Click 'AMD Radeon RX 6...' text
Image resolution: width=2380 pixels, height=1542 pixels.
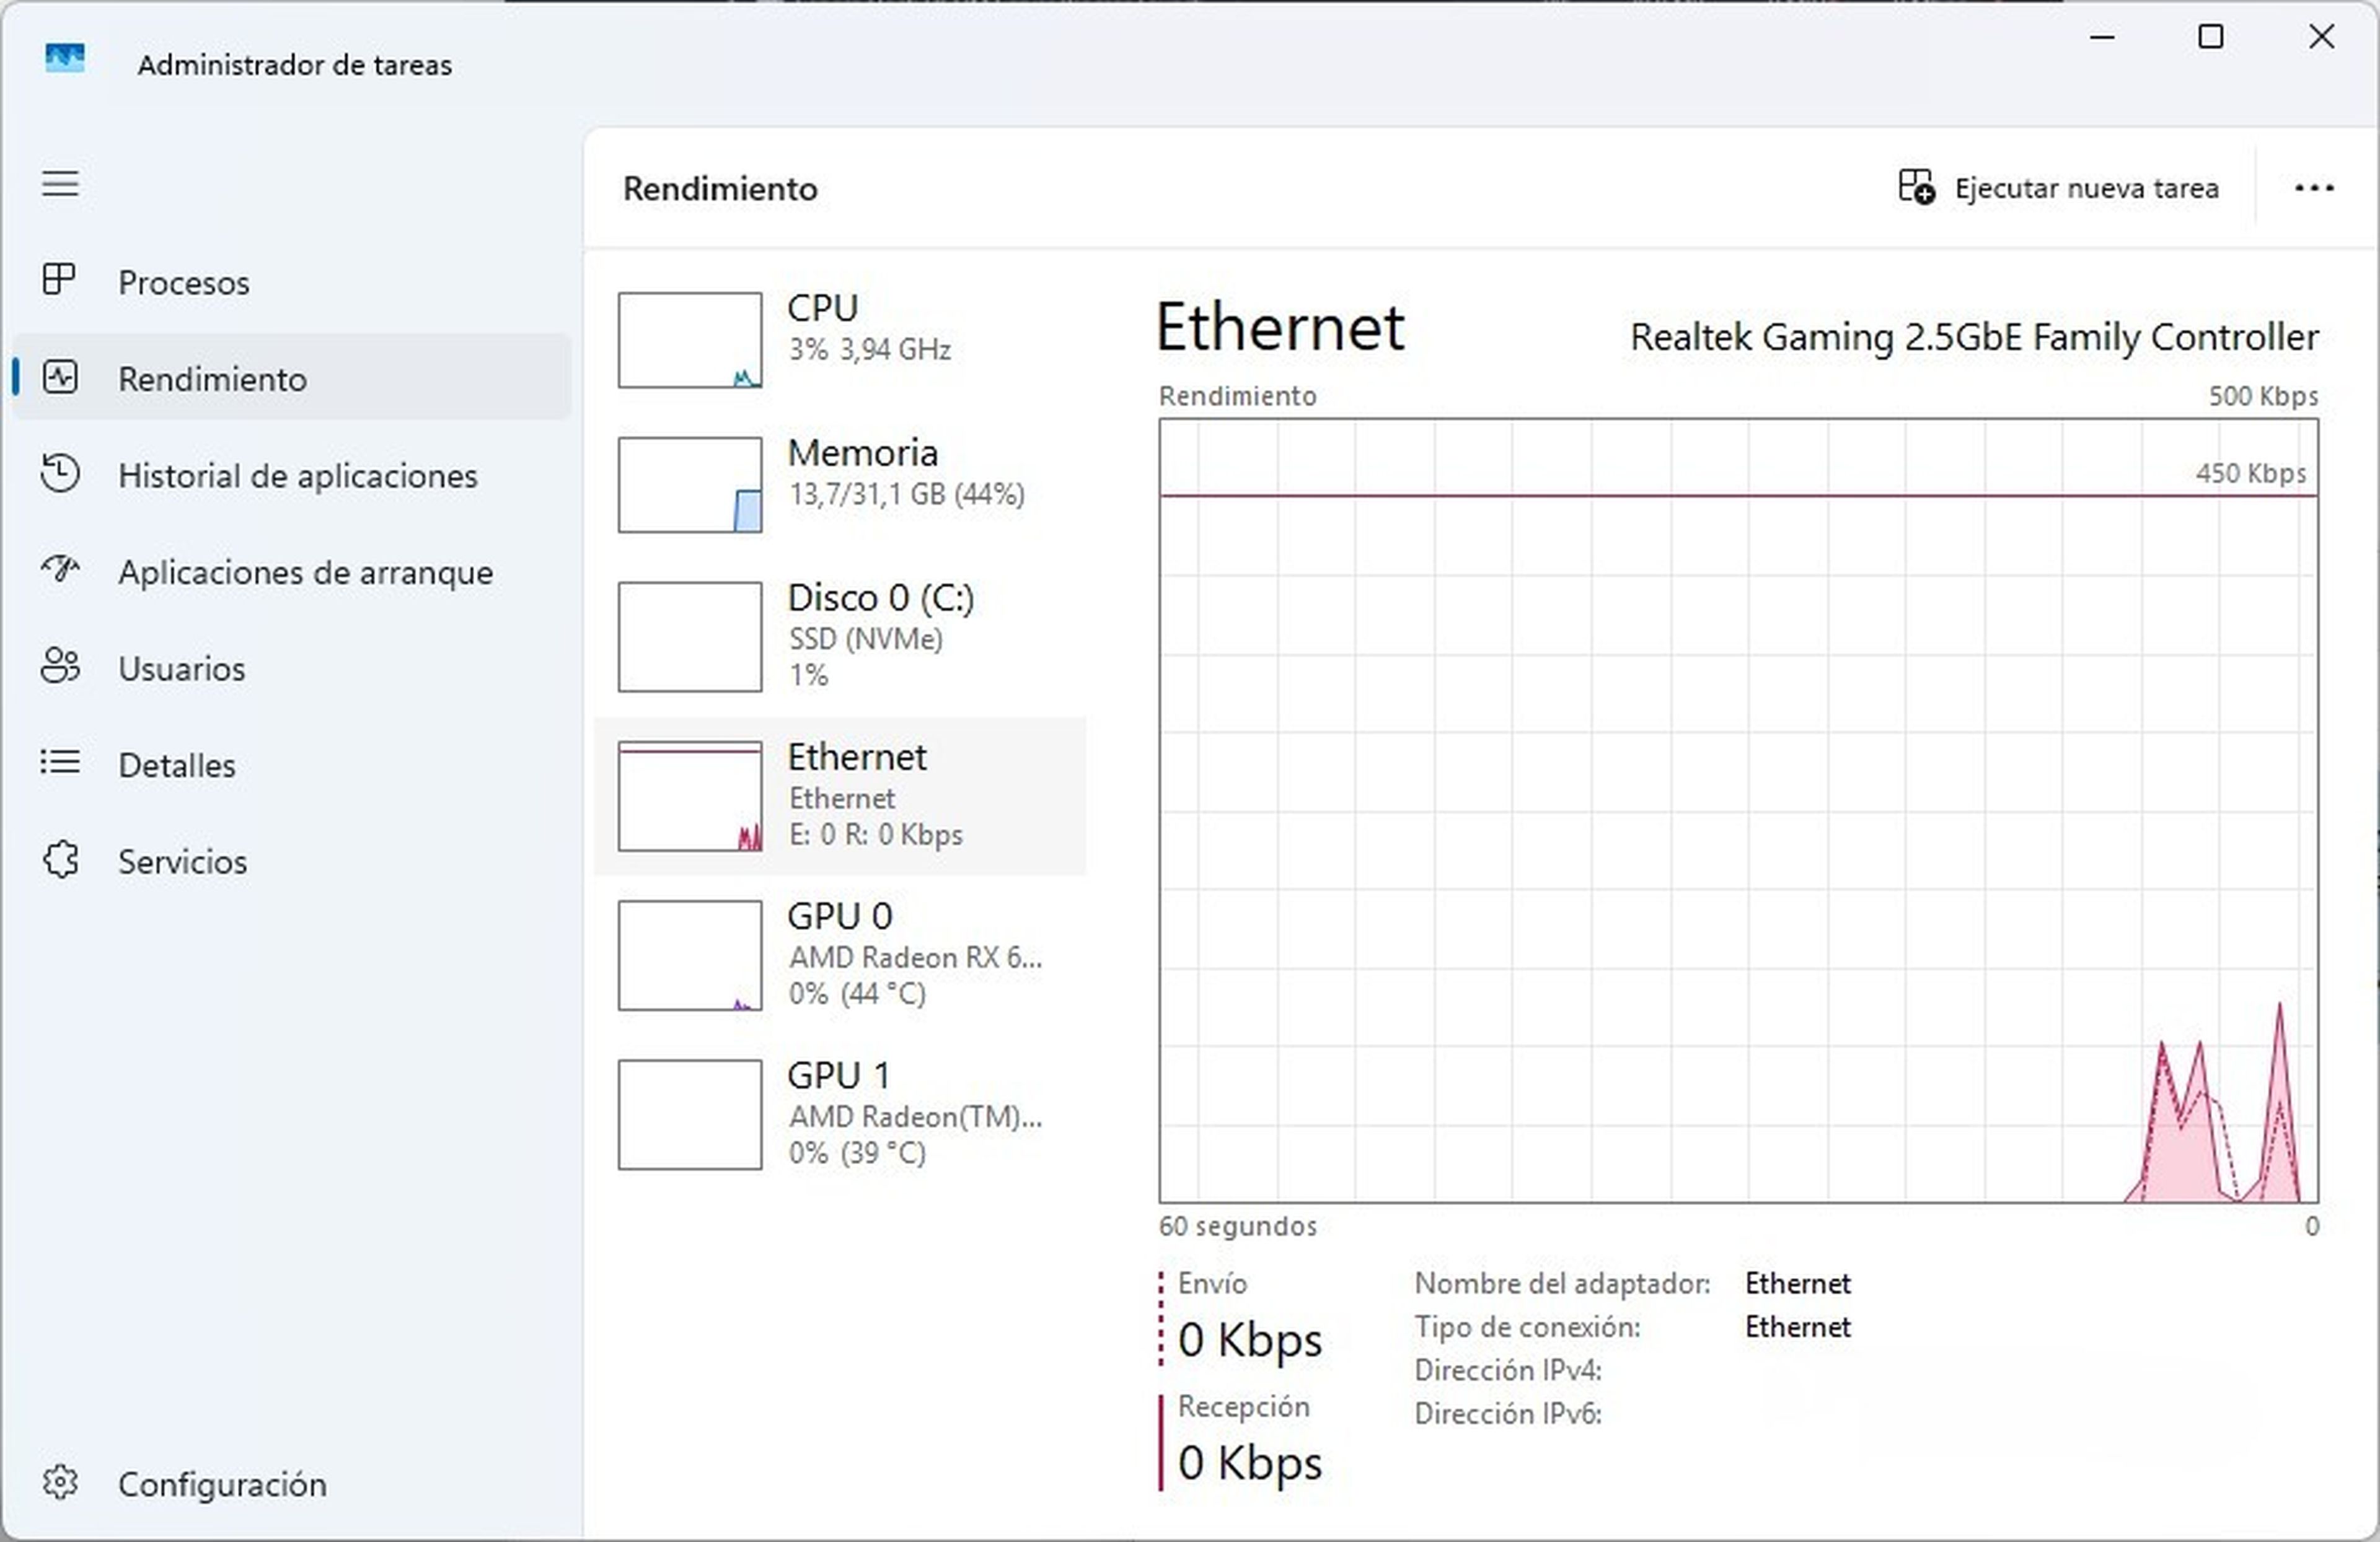coord(915,957)
